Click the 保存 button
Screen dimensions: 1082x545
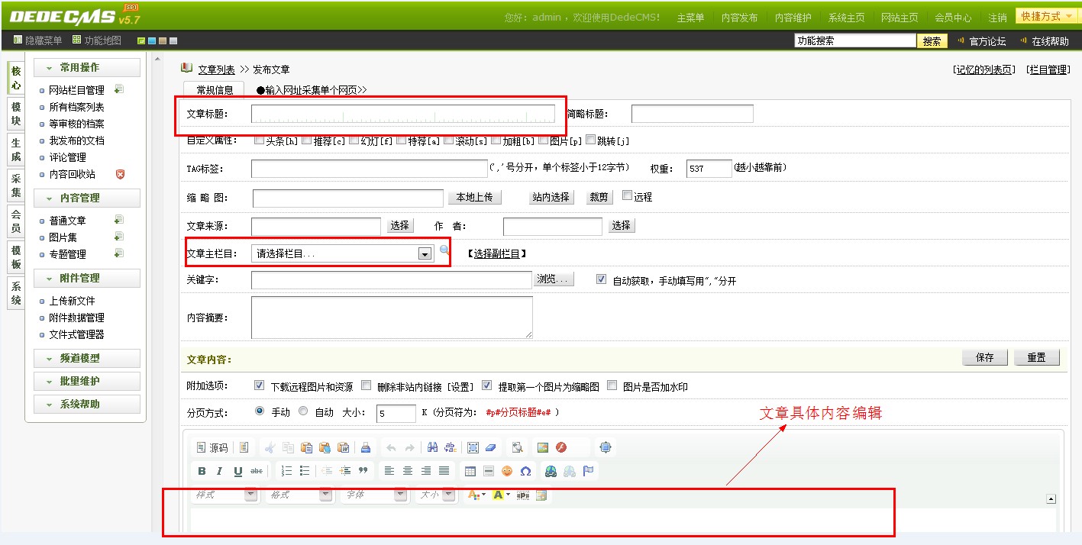tap(984, 358)
